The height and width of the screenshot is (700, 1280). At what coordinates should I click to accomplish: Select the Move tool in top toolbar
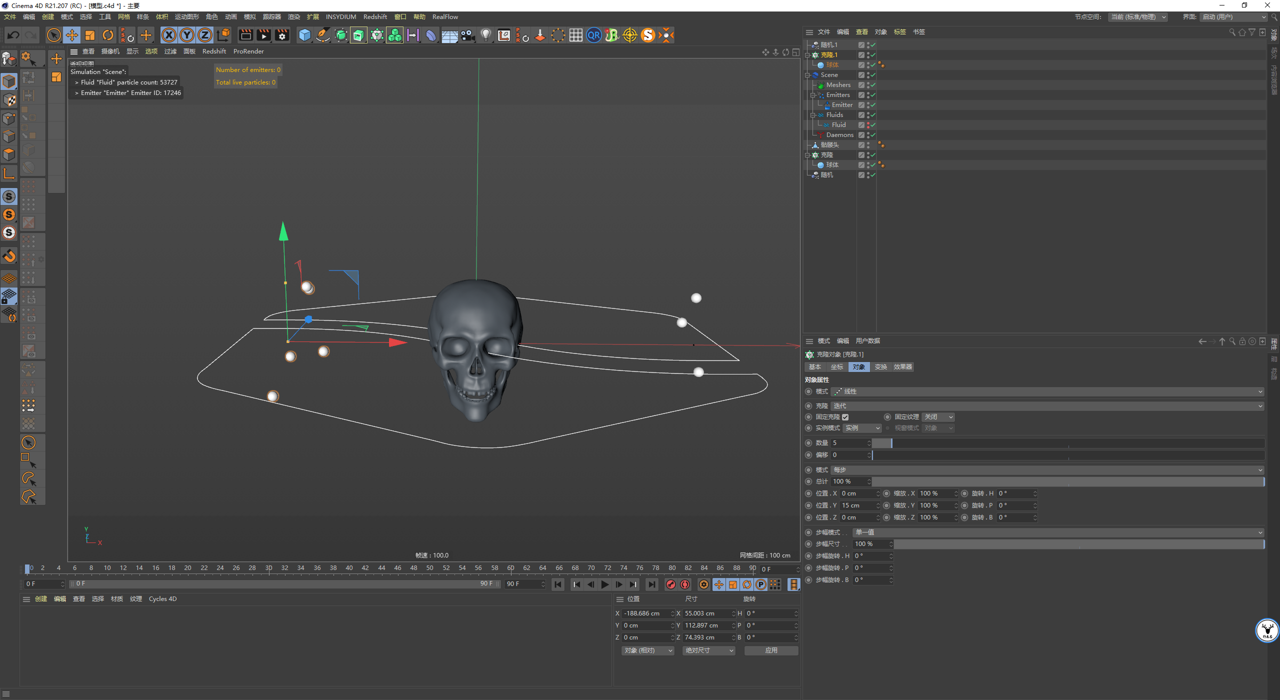click(x=72, y=35)
